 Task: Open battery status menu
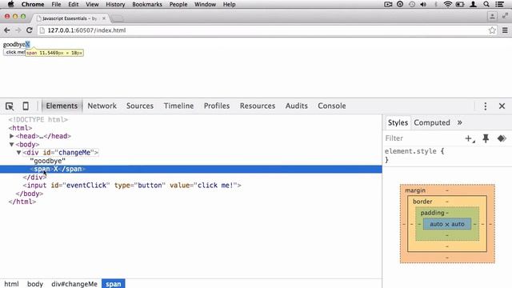tap(460, 4)
